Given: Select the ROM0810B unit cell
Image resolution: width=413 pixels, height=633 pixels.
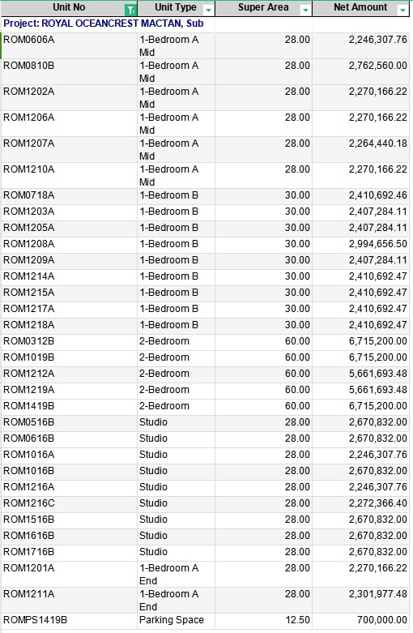Looking at the screenshot, I should (69, 72).
